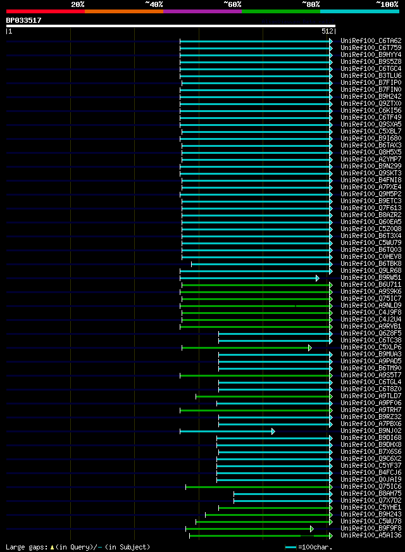Select the UniRef100_Q7F613 label

[371, 208]
